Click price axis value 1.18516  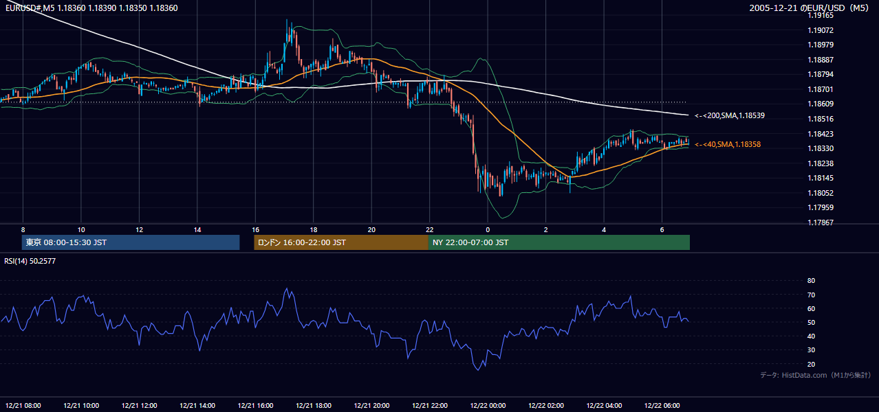click(x=821, y=119)
